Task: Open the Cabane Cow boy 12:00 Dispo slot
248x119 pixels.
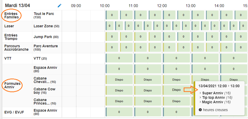Action: pyautogui.click(x=176, y=90)
